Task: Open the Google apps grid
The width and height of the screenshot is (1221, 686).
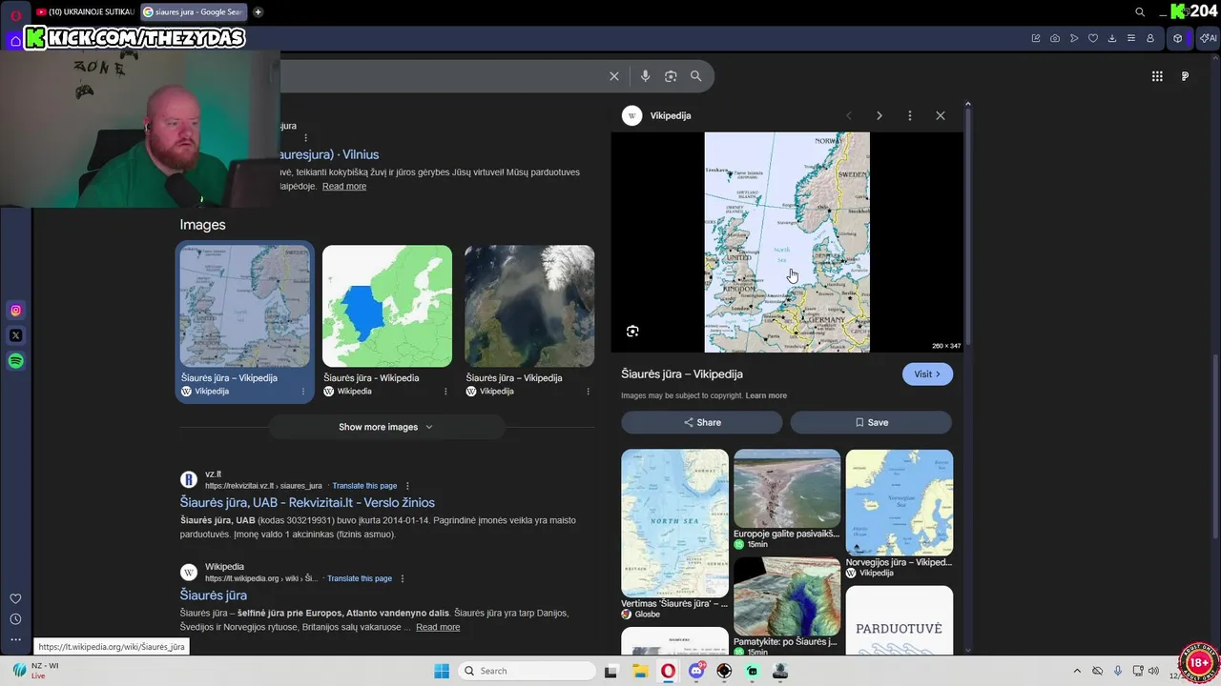Action: 1157,76
